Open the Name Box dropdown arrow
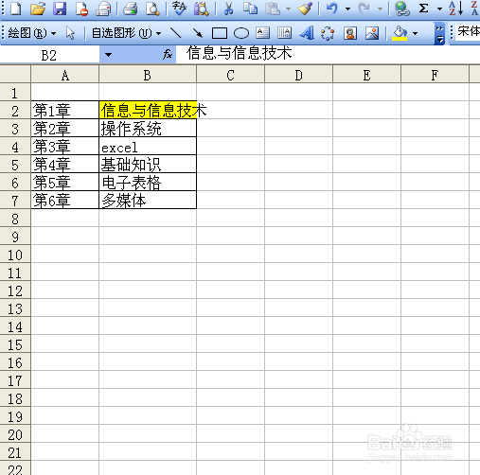The height and width of the screenshot is (475, 480). click(108, 55)
